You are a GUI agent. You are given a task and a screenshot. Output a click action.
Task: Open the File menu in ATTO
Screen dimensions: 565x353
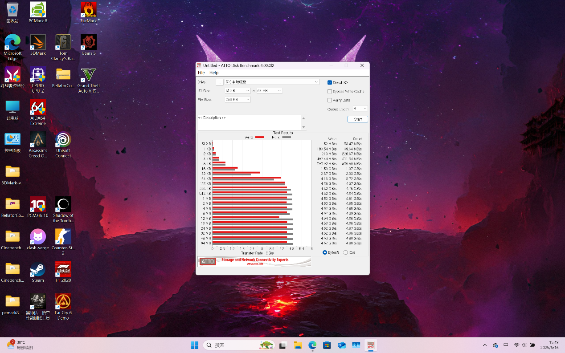(201, 73)
